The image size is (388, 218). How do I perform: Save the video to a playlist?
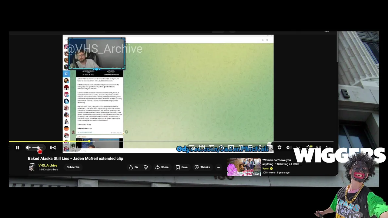tap(182, 167)
